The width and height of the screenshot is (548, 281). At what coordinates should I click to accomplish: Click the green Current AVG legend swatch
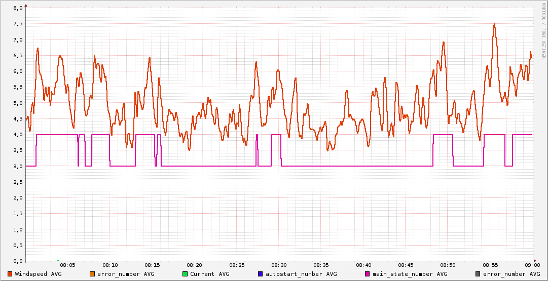coord(185,274)
